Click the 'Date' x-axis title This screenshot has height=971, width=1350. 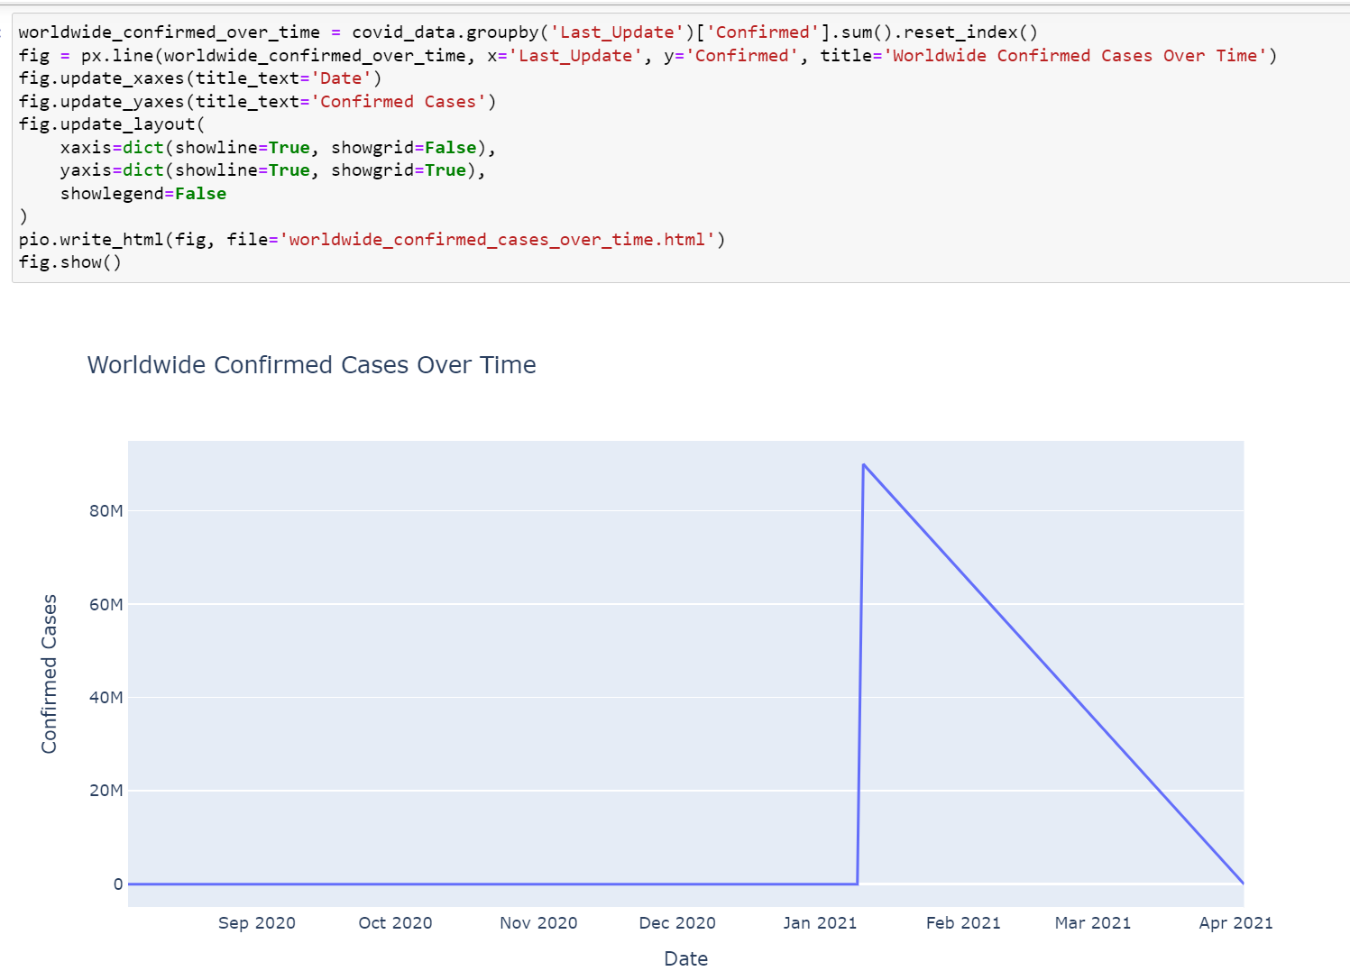[685, 958]
